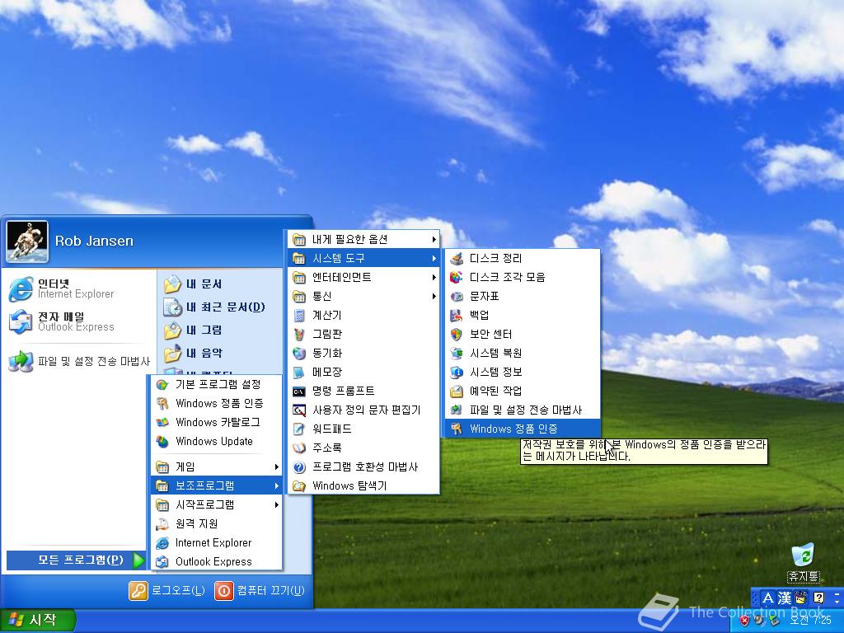The width and height of the screenshot is (844, 633).
Task: Open Windows 카탈로그 icon
Action: tap(162, 423)
